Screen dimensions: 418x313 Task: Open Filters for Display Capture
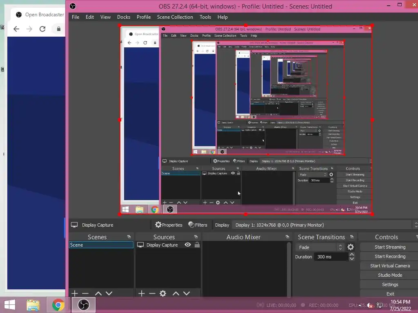(x=198, y=225)
